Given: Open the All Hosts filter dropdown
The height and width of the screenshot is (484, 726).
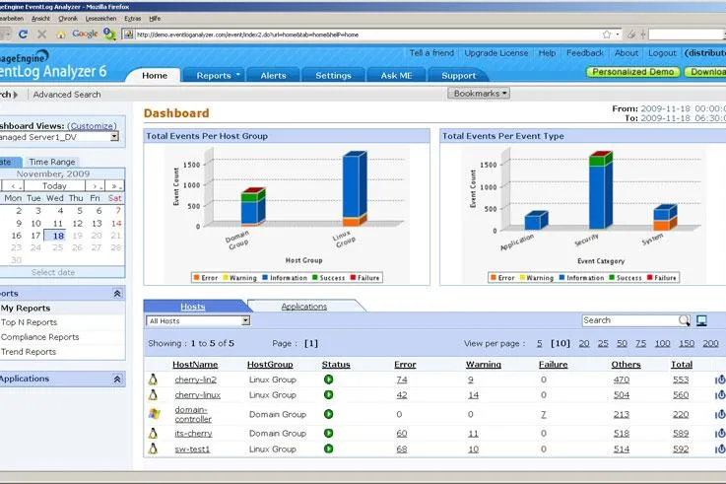Looking at the screenshot, I should tap(246, 320).
